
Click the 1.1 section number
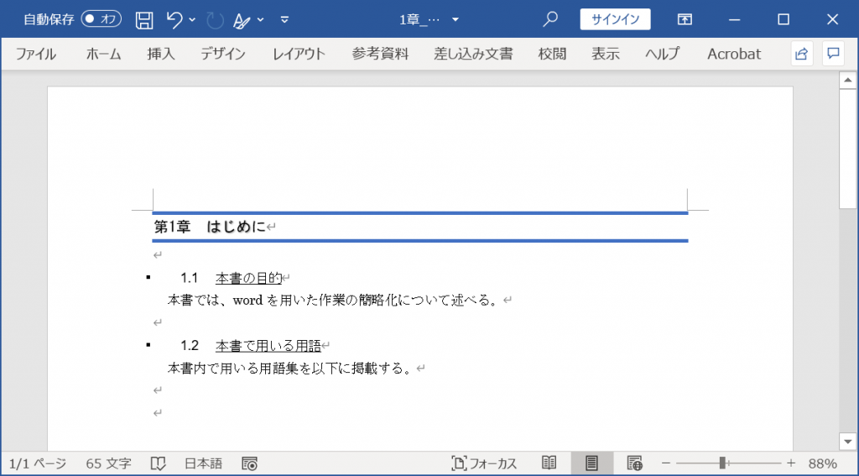coord(190,278)
